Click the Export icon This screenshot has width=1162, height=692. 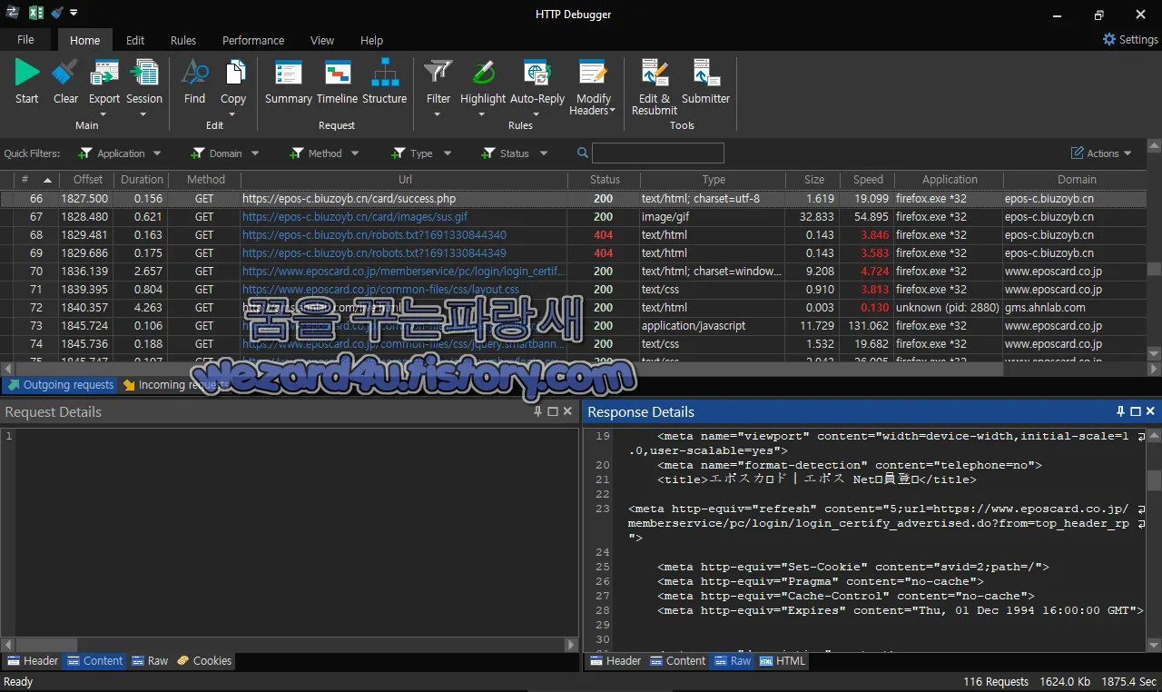click(104, 73)
